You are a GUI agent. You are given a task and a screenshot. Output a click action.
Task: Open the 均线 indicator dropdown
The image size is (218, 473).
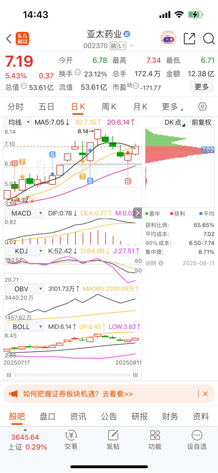[17, 122]
